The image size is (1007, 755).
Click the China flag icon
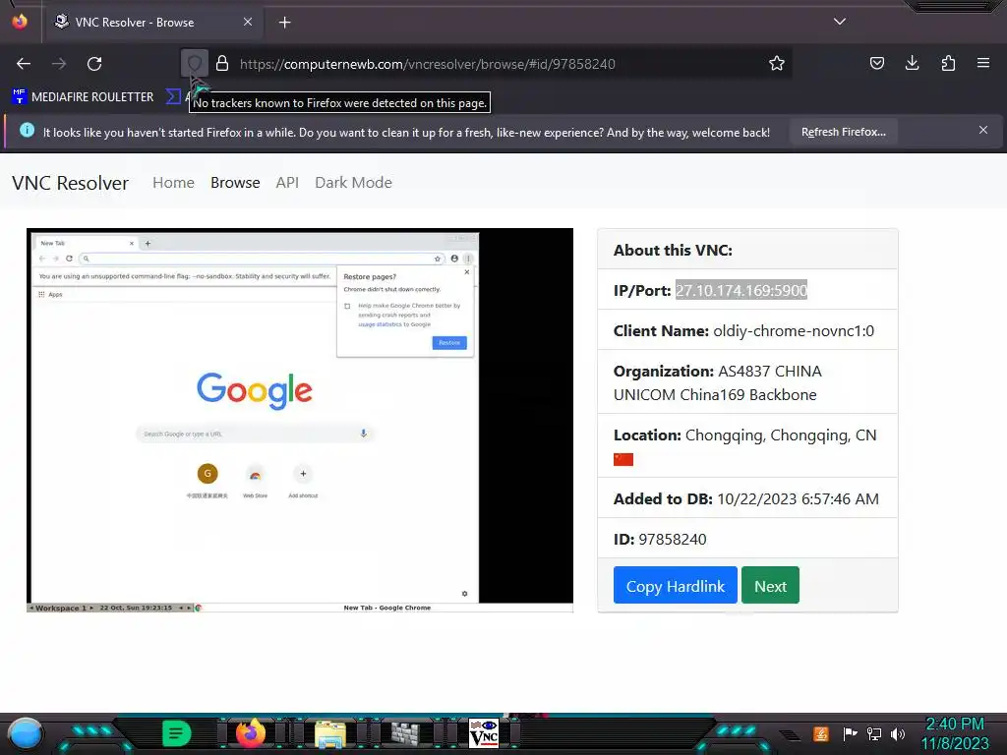[x=623, y=459]
